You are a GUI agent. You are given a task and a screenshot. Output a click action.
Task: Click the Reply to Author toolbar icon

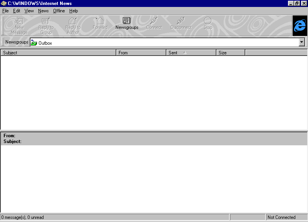pyautogui.click(x=73, y=21)
